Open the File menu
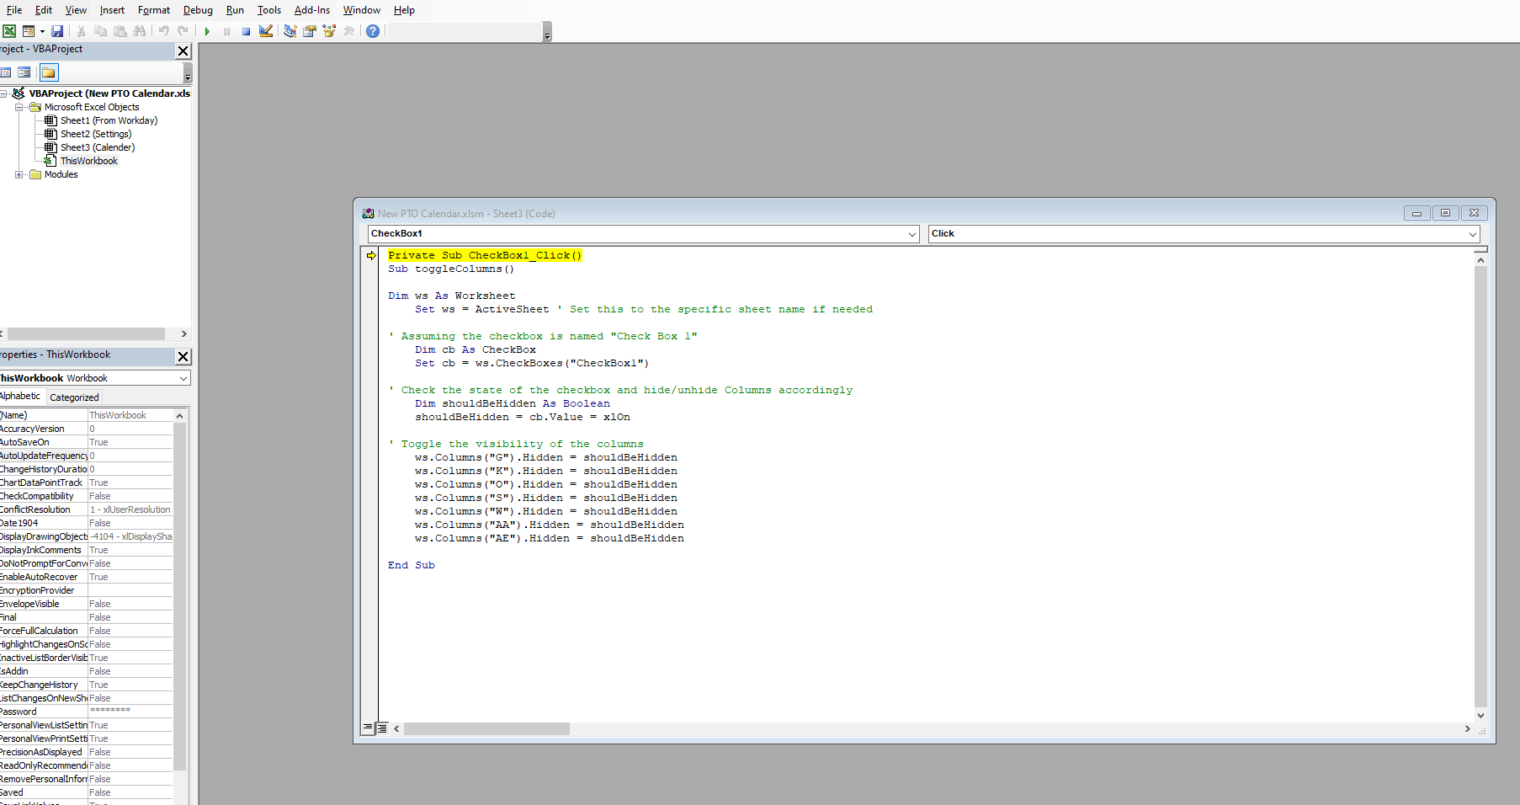The height and width of the screenshot is (805, 1520). coord(14,10)
